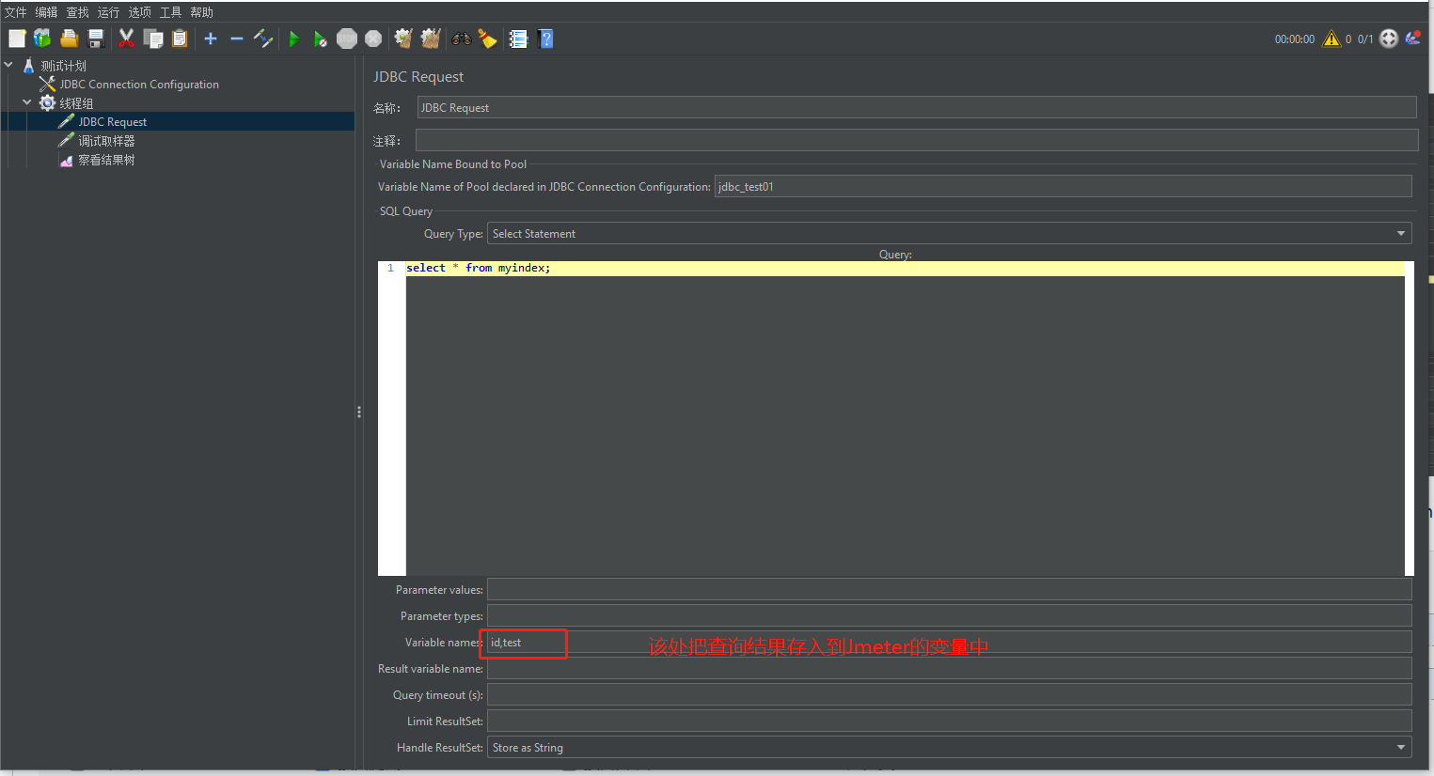Image resolution: width=1434 pixels, height=776 pixels.
Task: Open the 工具 menu
Action: tap(171, 12)
